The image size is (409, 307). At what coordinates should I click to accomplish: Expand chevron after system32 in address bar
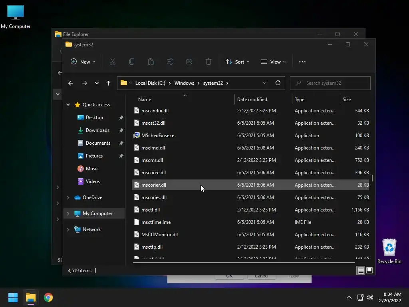(227, 83)
